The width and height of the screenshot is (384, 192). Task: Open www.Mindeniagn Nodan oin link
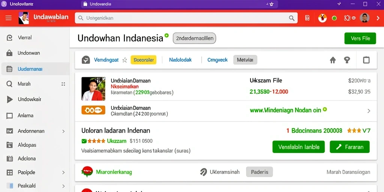coord(285,110)
